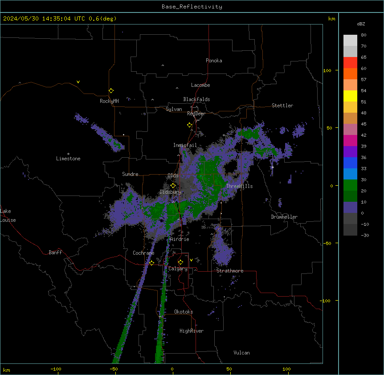Click the 100 km y-axis tick label
384x375 pixels.
click(x=327, y=70)
